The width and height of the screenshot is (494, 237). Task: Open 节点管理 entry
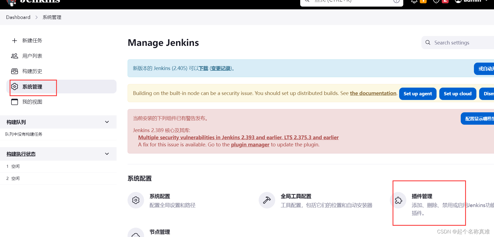click(160, 232)
